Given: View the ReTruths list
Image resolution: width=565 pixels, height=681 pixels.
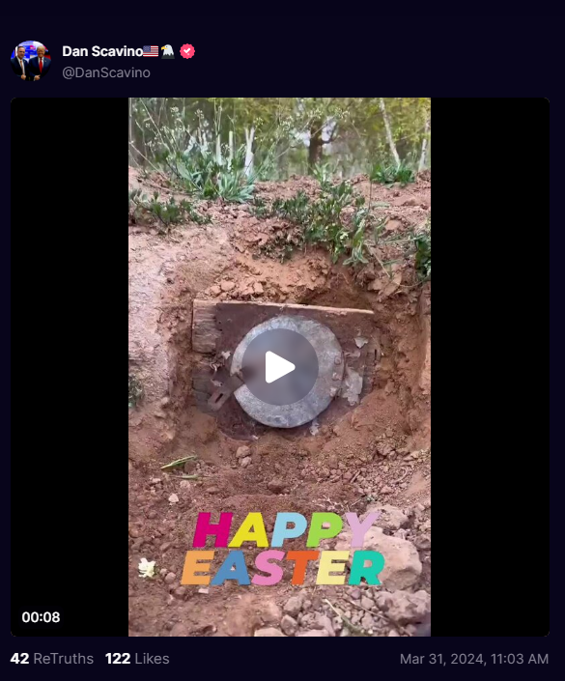Looking at the screenshot, I should (x=52, y=659).
